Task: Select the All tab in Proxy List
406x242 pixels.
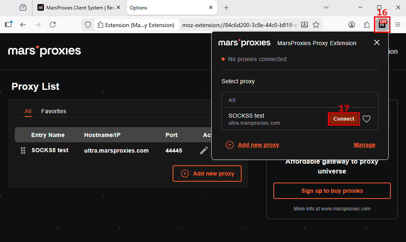Action: [28, 111]
